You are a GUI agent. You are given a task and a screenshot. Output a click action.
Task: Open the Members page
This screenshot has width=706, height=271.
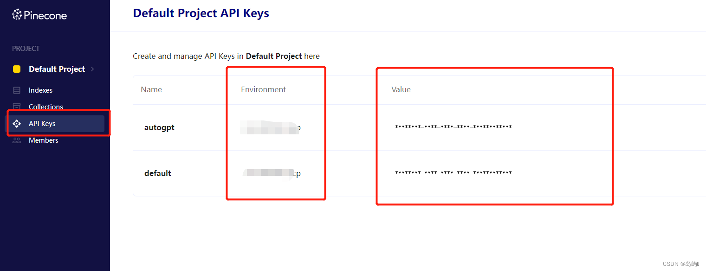point(44,140)
